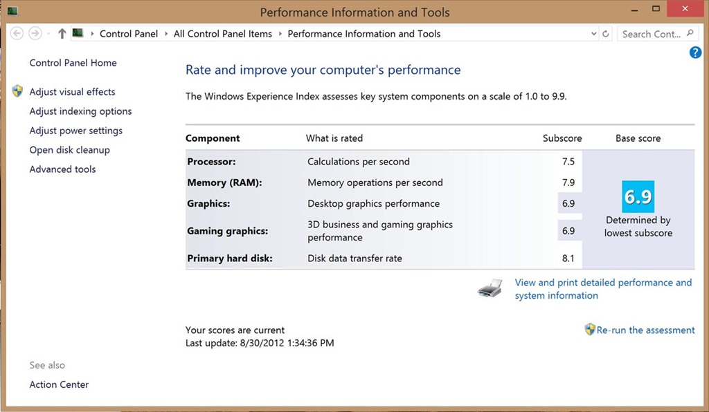709x412 pixels.
Task: Launch Open disk cleanup
Action: [70, 150]
